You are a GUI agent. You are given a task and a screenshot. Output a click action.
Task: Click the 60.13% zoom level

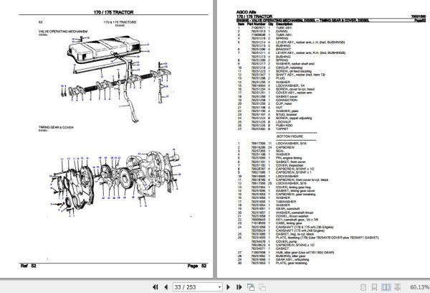[x=419, y=287]
